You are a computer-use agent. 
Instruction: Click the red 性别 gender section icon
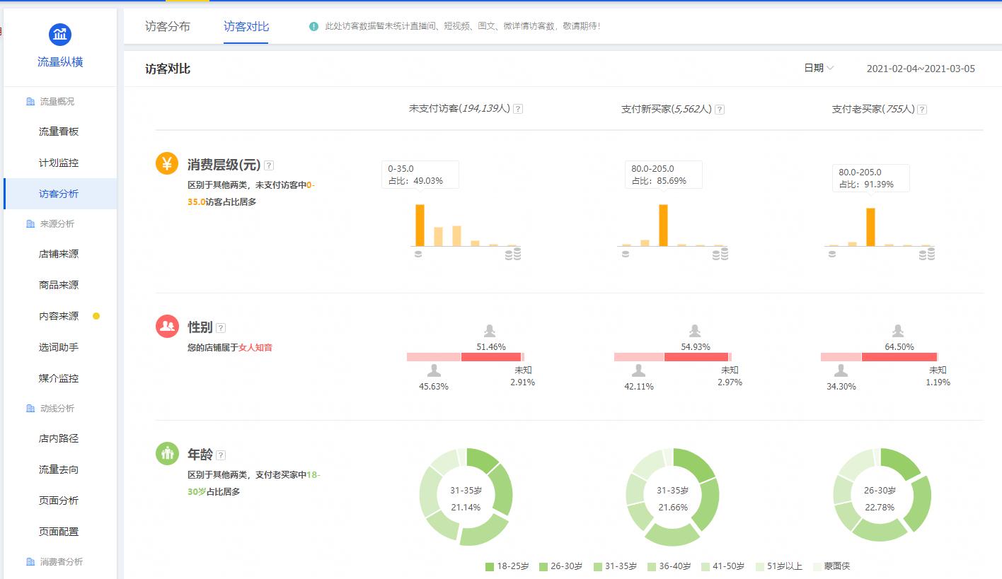pyautogui.click(x=166, y=327)
